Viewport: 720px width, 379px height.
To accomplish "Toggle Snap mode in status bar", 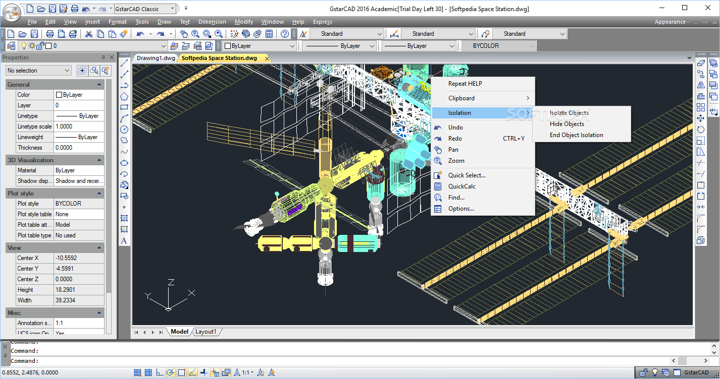I will [x=137, y=373].
